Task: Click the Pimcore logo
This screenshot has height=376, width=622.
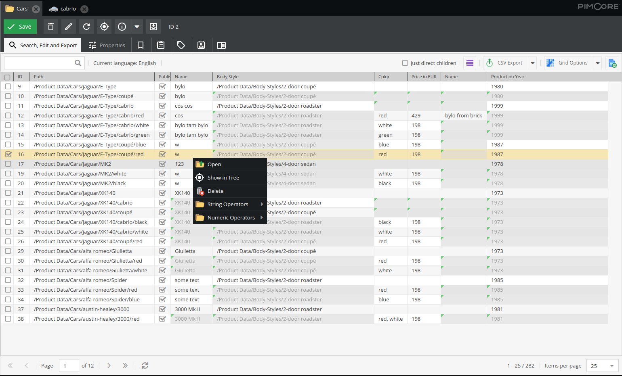Action: [598, 6]
